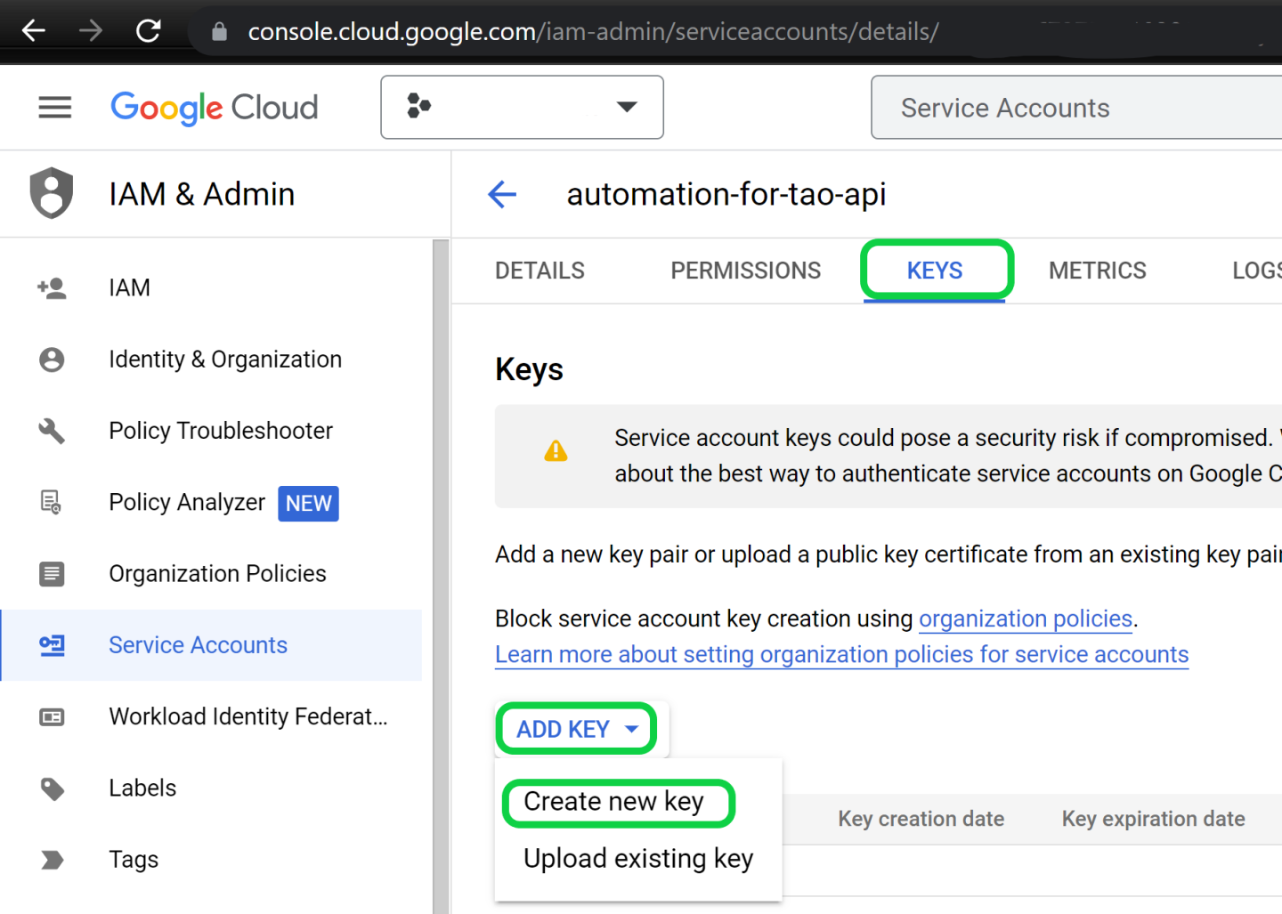Select Create new key option

click(614, 802)
